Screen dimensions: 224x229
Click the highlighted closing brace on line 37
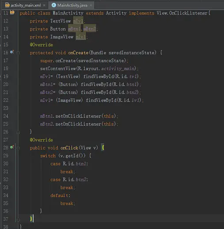coord(31,218)
